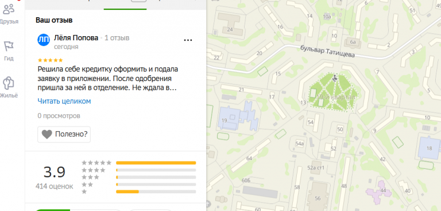Expand review with Читать целиком
The width and height of the screenshot is (441, 211).
tap(64, 101)
